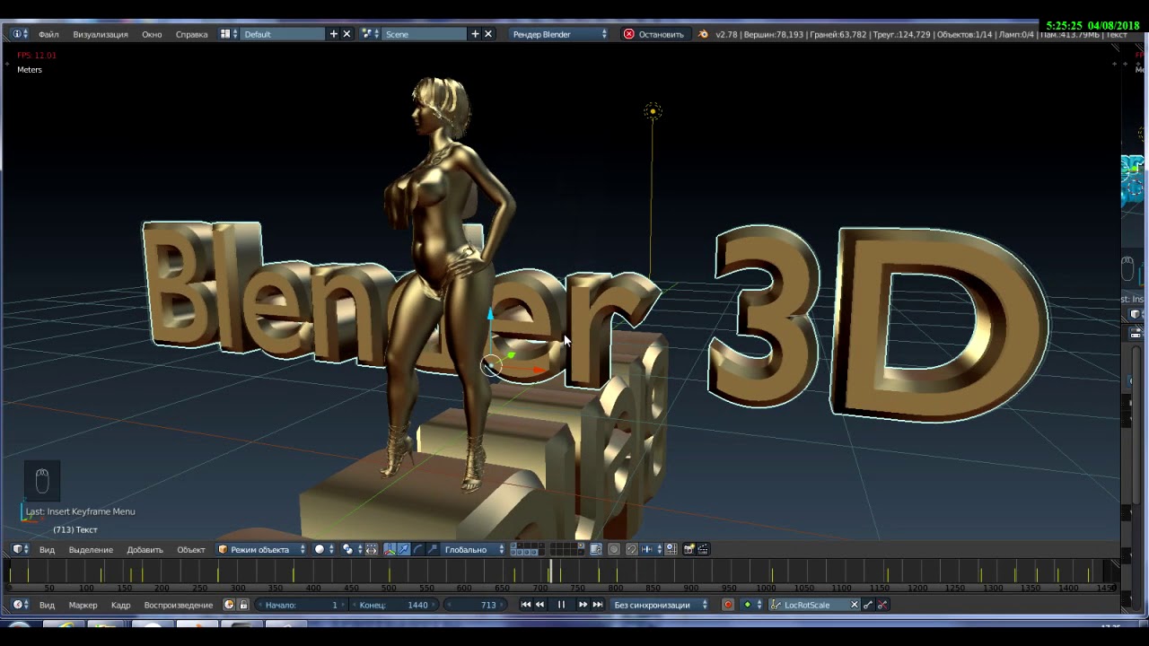Open the Info editor type selector

19,34
